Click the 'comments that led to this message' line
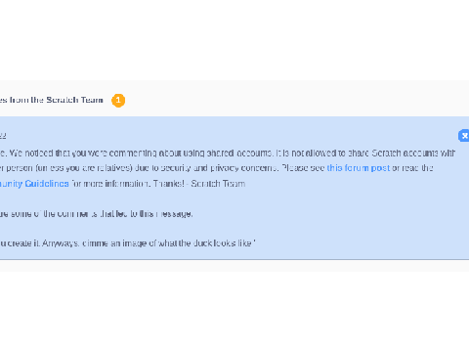 point(120,213)
